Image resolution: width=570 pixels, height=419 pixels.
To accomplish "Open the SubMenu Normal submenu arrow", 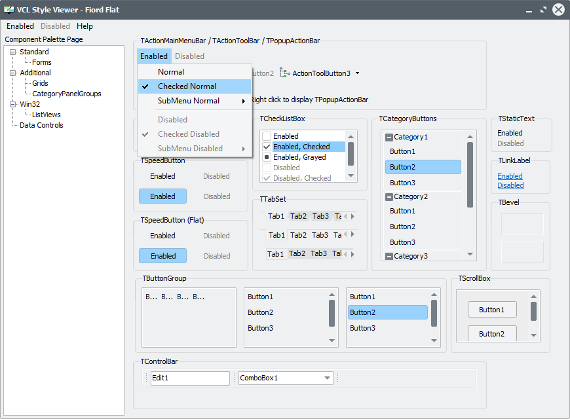I will [244, 101].
